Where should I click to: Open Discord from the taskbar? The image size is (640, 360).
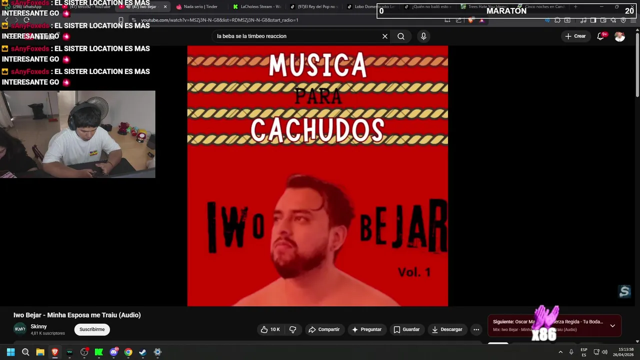click(113, 352)
